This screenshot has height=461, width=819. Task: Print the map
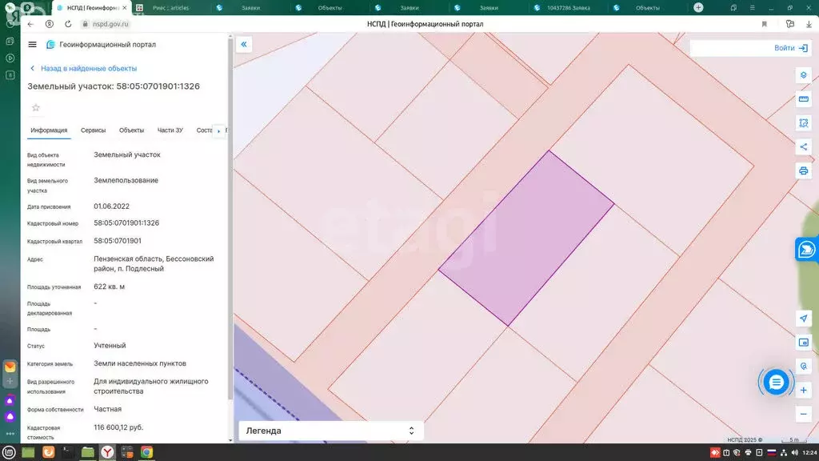[x=804, y=170]
